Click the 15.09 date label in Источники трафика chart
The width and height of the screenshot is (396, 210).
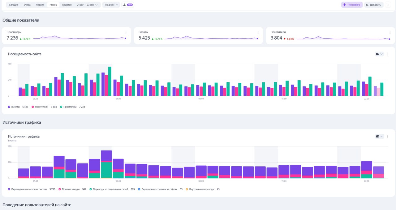(284, 181)
